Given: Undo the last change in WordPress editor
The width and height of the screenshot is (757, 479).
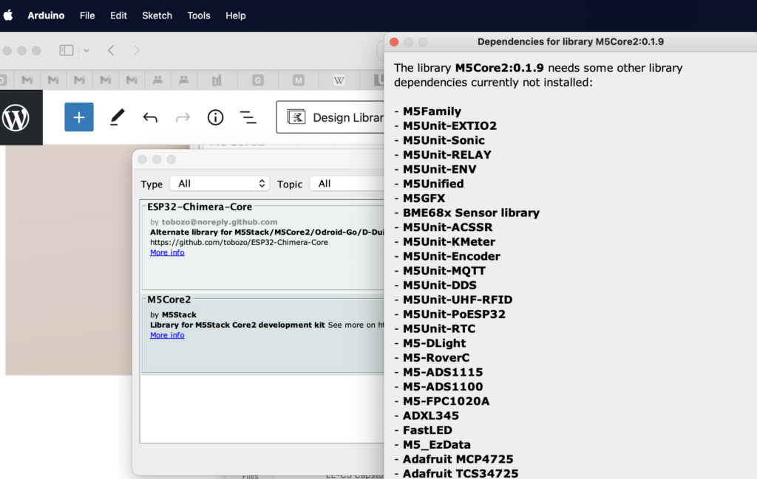Looking at the screenshot, I should (x=150, y=117).
